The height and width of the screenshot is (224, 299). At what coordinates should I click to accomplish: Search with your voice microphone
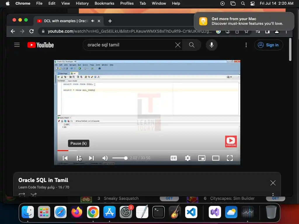[211, 45]
